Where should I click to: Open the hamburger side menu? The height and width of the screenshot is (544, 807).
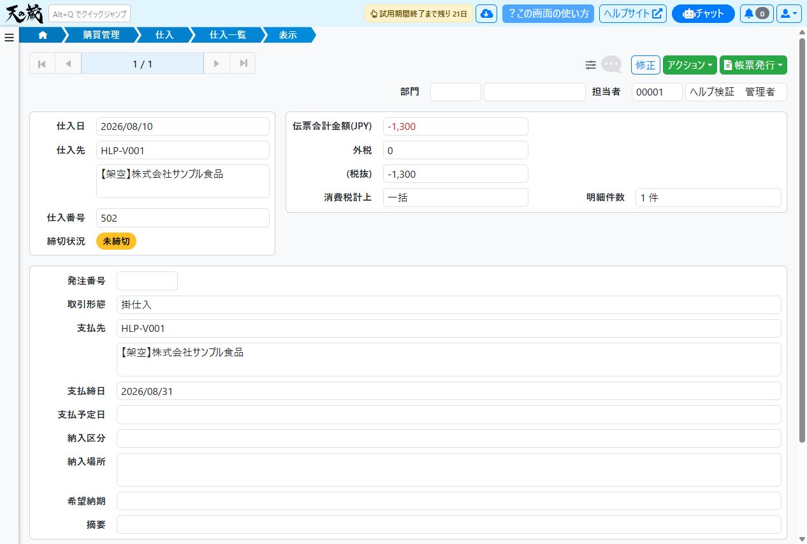click(x=9, y=38)
